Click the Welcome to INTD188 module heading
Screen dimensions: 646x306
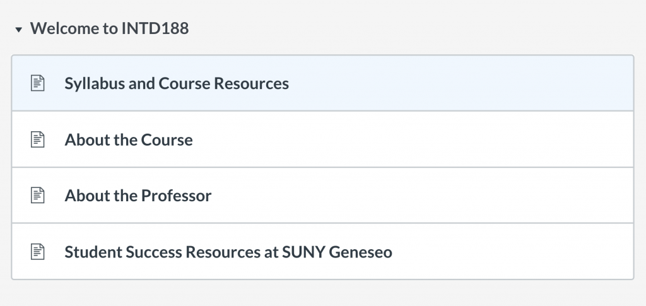pyautogui.click(x=109, y=28)
